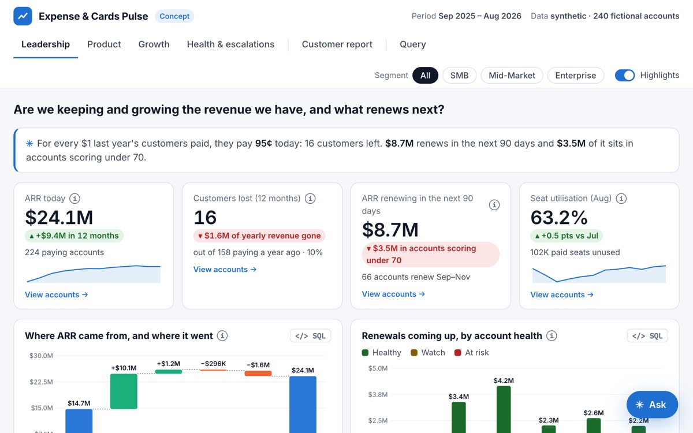Switch to the Leadership tab

click(x=46, y=44)
